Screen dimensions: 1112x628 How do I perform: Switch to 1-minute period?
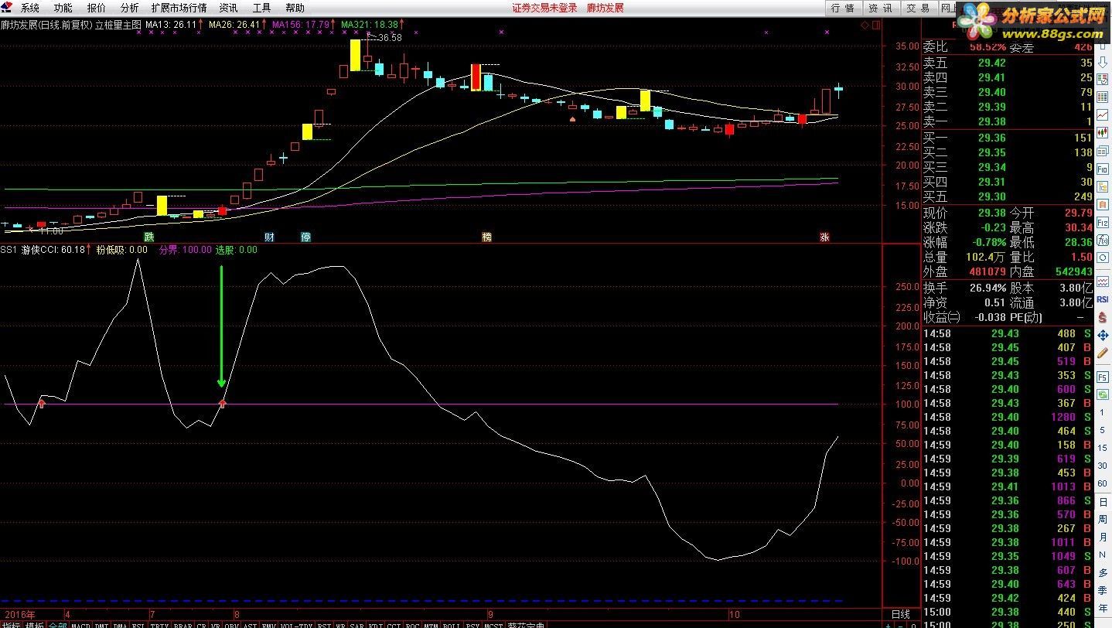pyautogui.click(x=1103, y=412)
